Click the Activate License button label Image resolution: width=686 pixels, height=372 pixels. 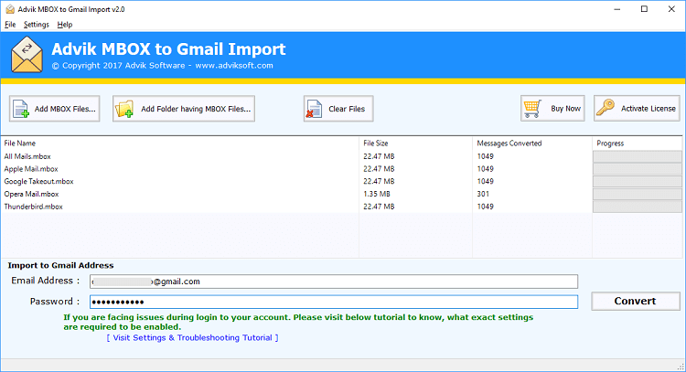648,109
